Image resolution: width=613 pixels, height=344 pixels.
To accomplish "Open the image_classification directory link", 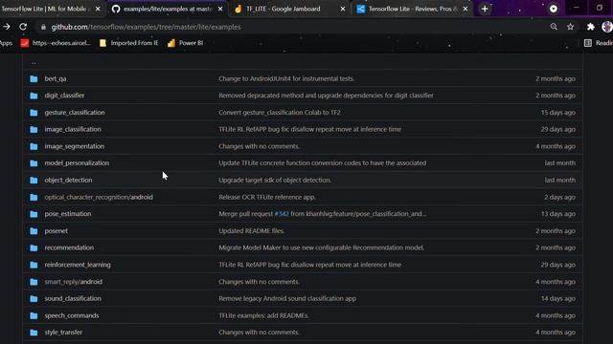I will tap(73, 130).
